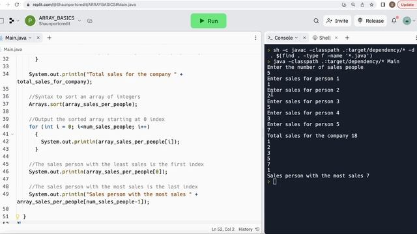This screenshot has width=417, height=234.
Task: Reload the browser page
Action: click(x=17, y=5)
